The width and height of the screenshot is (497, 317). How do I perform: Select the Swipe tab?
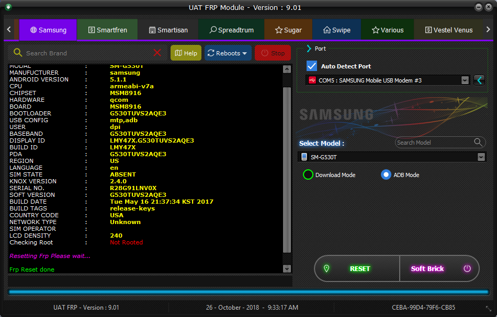pos(336,30)
